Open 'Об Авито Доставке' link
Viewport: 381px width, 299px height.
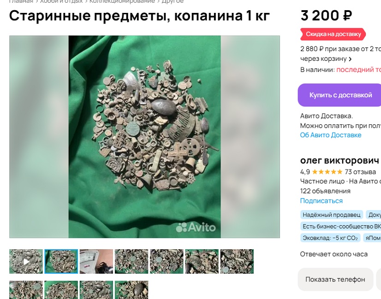330,135
